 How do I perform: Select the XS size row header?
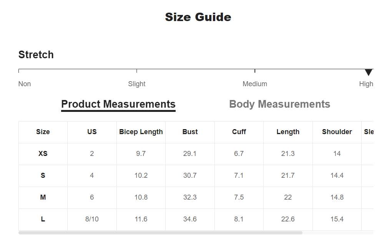(x=43, y=154)
